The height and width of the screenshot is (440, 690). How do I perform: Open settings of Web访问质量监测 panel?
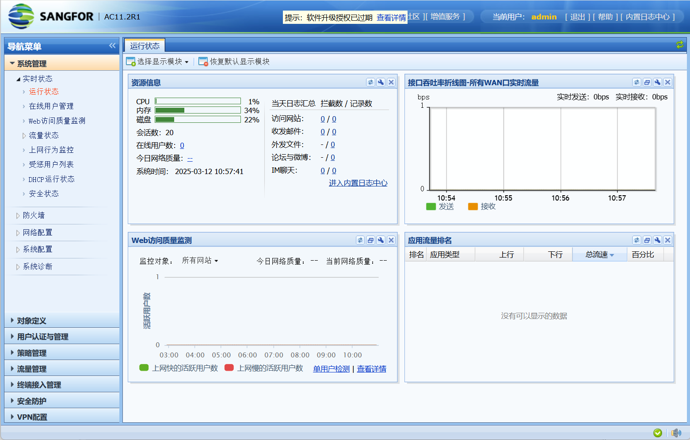click(381, 240)
